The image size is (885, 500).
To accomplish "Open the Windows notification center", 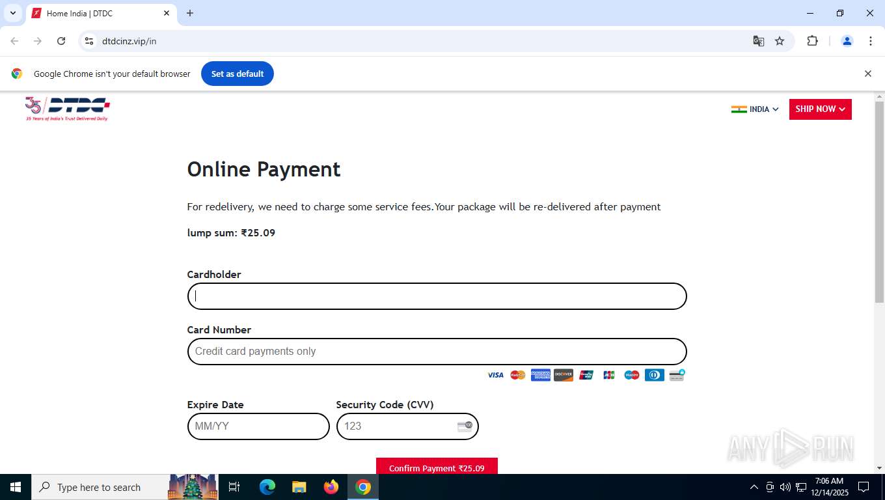I will click(x=864, y=487).
